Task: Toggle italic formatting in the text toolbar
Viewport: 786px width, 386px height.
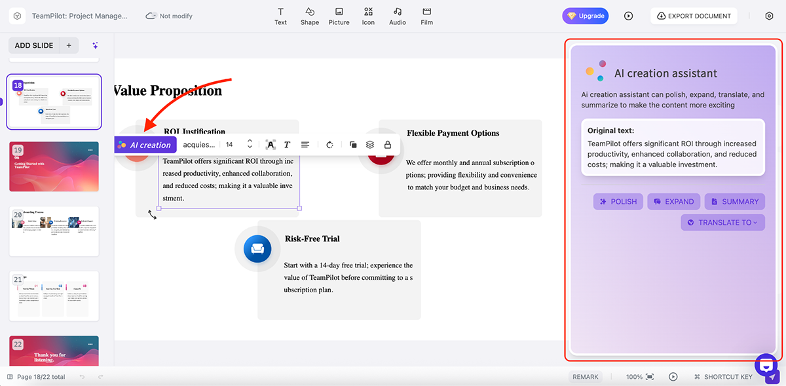Action: (x=287, y=144)
